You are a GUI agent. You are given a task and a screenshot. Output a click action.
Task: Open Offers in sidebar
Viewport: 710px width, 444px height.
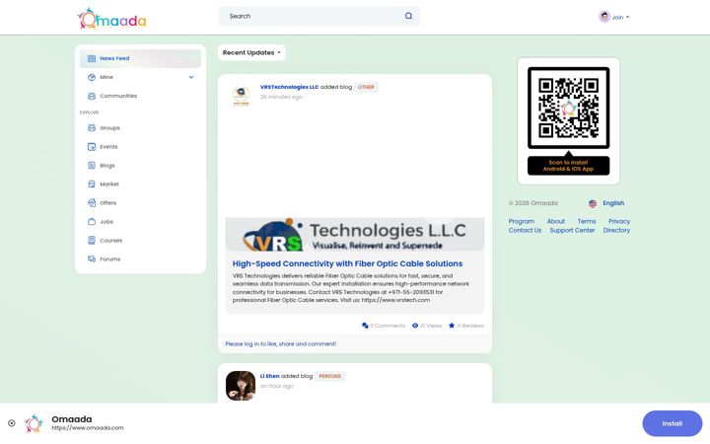140,203
